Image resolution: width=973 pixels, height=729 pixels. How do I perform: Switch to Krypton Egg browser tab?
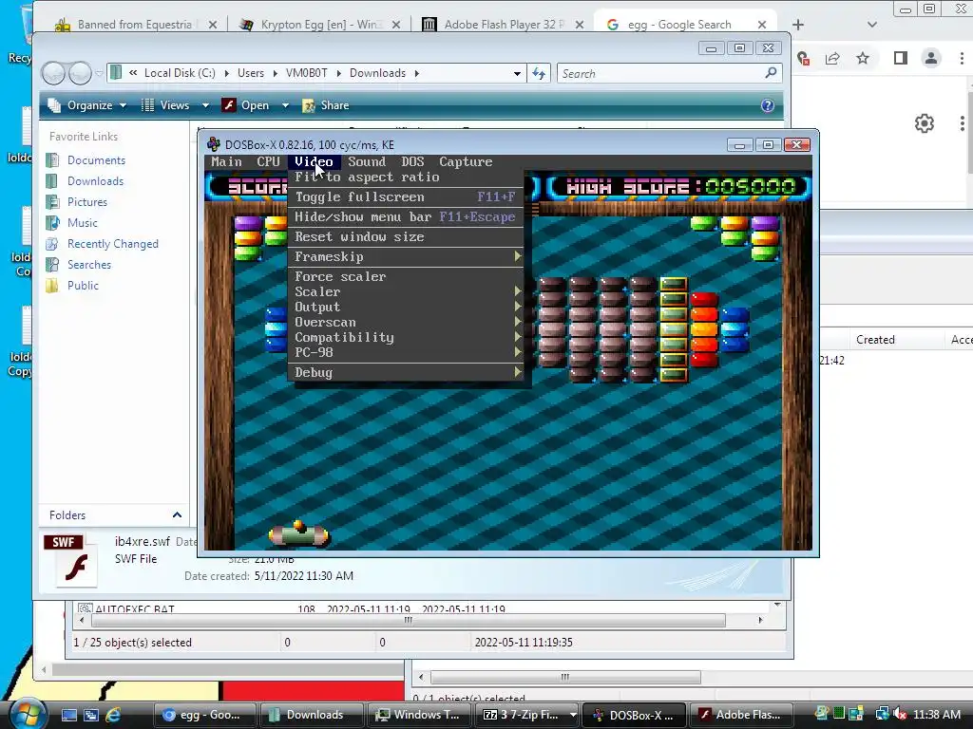coord(319,25)
